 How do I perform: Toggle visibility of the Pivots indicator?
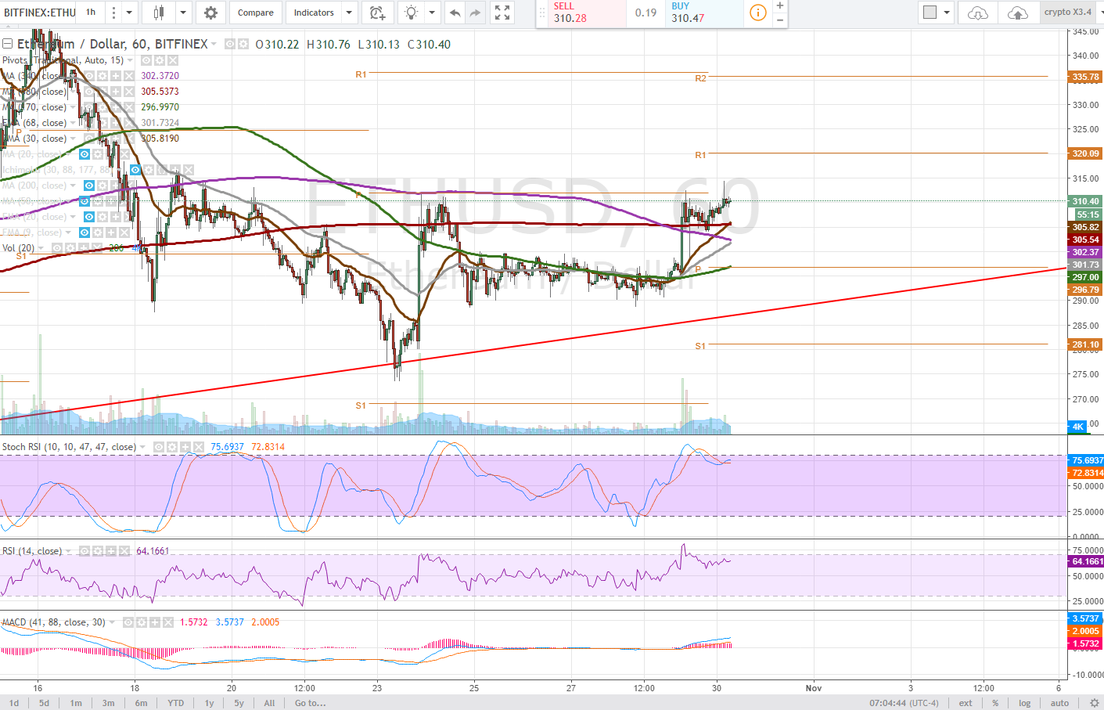[x=146, y=60]
